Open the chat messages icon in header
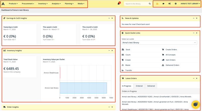 163,4
